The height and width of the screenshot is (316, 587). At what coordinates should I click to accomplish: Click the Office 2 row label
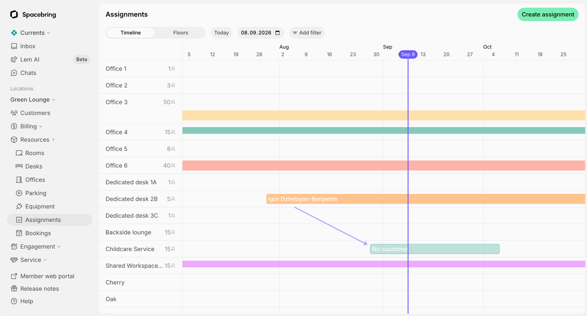(116, 85)
